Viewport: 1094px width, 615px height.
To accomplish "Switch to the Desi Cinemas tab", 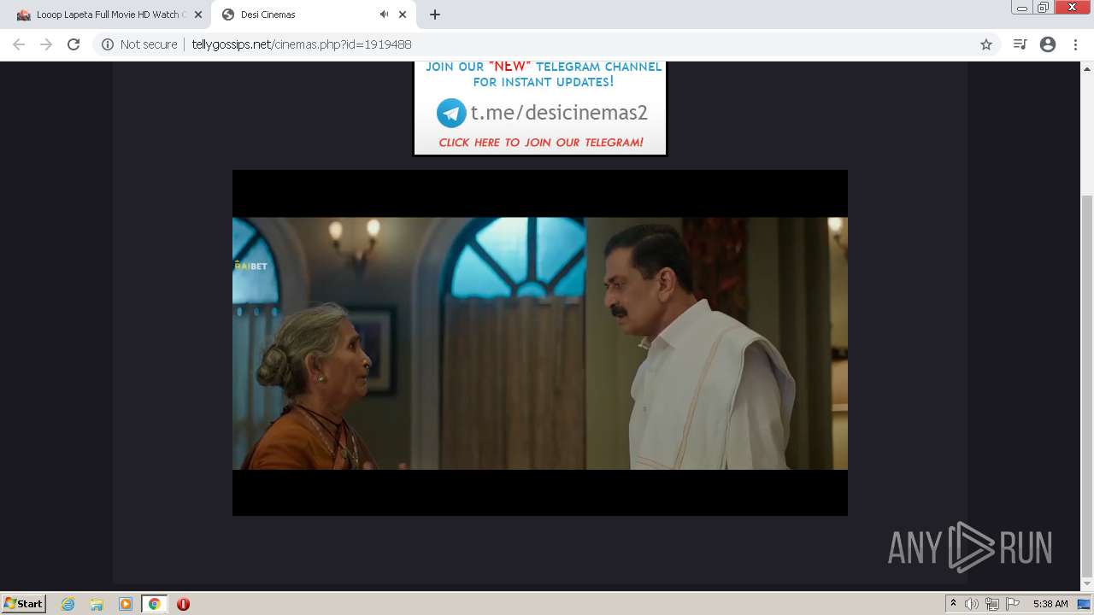I will click(315, 15).
